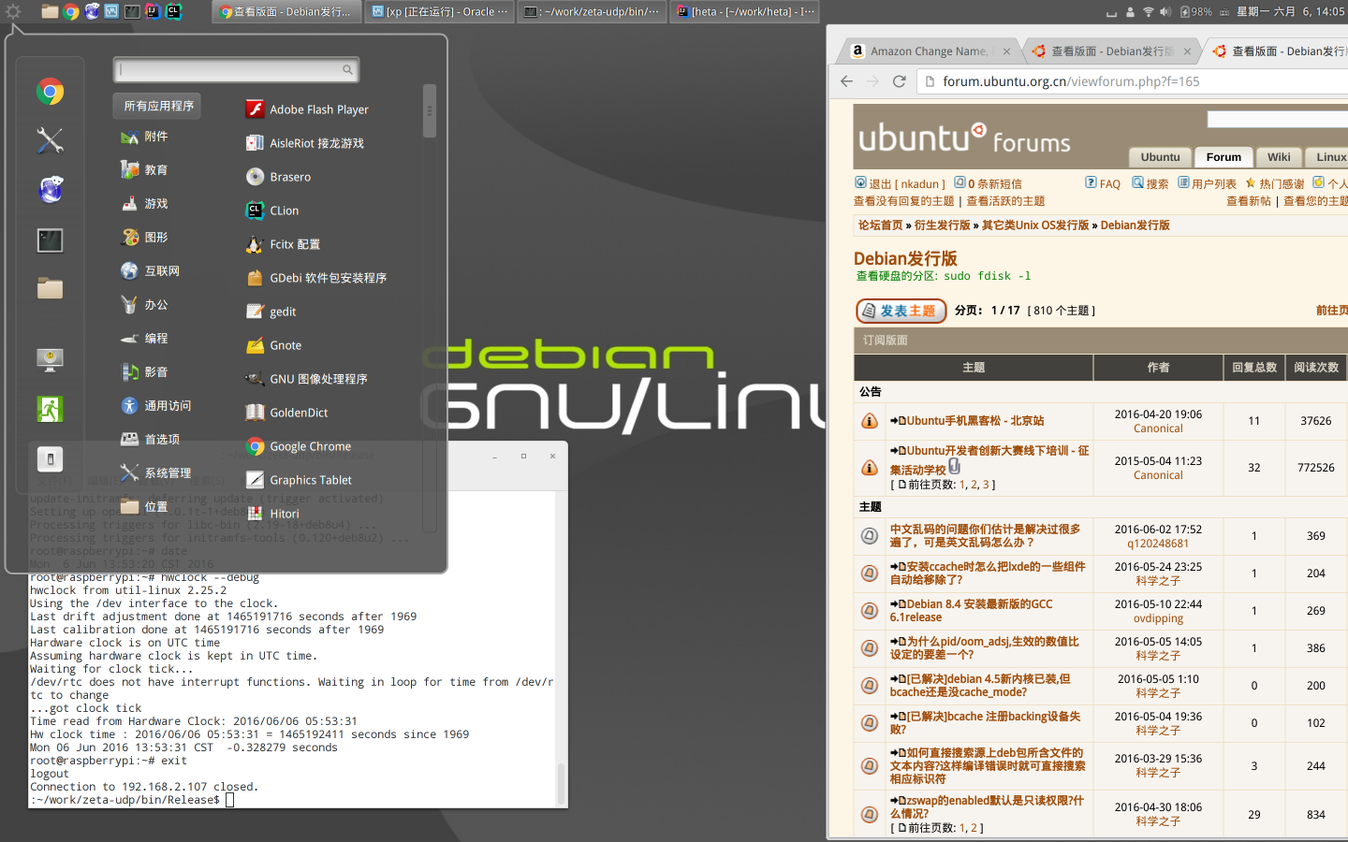Click author link ovdipping

(1158, 618)
